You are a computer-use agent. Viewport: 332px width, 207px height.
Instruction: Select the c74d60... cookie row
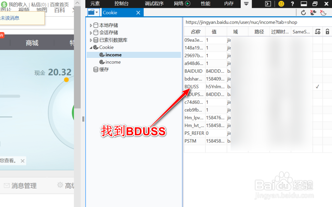[258, 102]
